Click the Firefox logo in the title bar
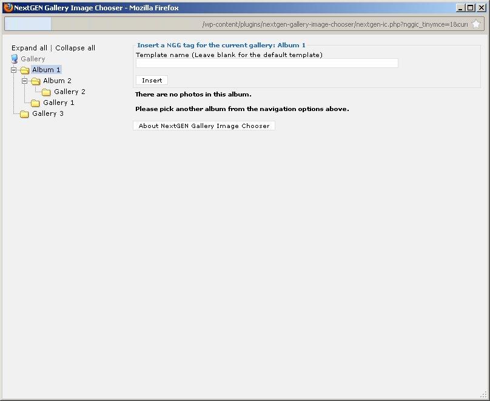 click(8, 7)
